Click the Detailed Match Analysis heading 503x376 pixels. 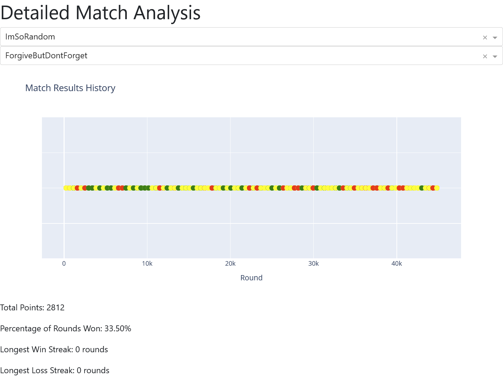(x=101, y=13)
